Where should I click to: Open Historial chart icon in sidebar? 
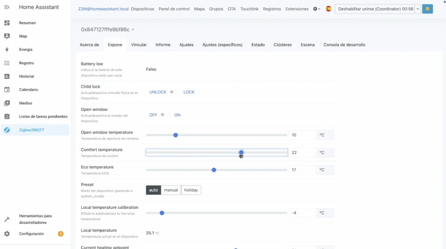coord(7,76)
